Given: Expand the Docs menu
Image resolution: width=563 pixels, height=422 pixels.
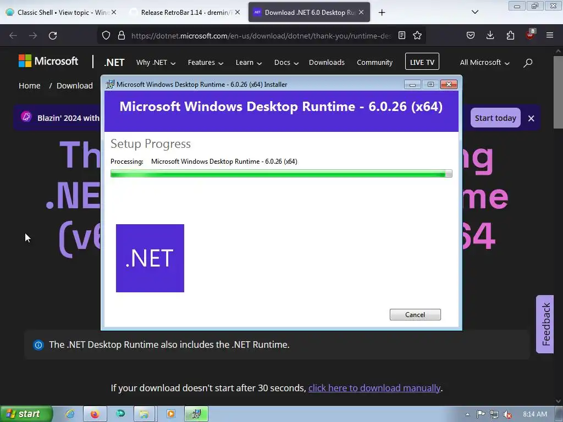Looking at the screenshot, I should pyautogui.click(x=286, y=63).
